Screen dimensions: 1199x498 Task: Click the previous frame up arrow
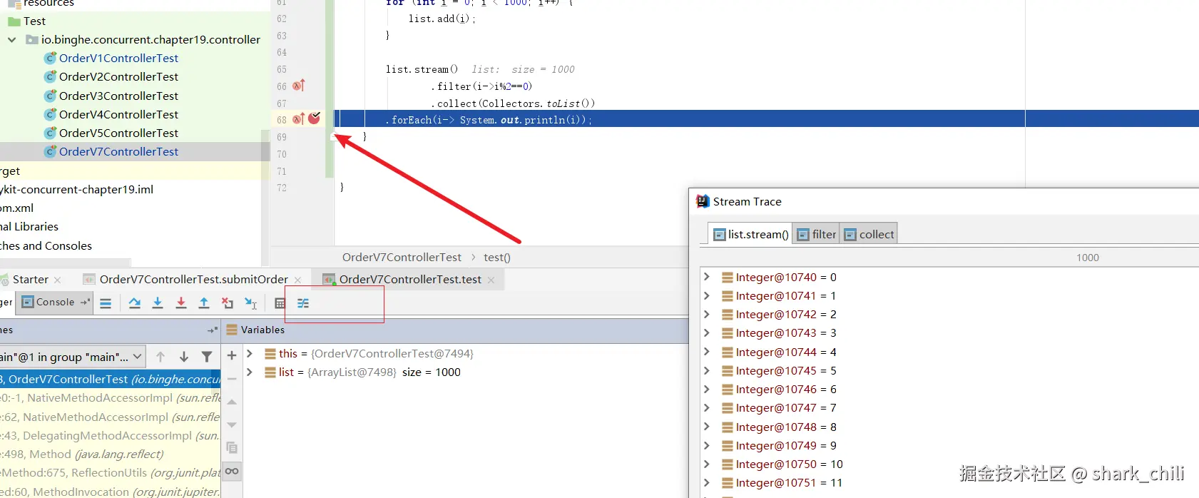click(160, 357)
